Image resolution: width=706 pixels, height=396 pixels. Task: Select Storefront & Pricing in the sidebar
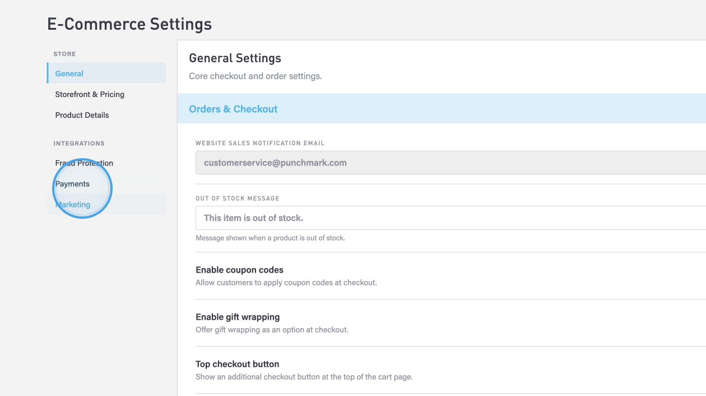pos(90,94)
